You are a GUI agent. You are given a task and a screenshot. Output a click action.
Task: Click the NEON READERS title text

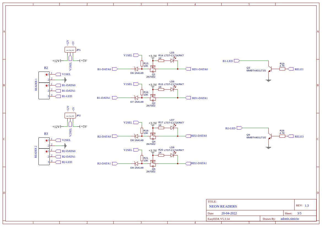tap(223, 206)
